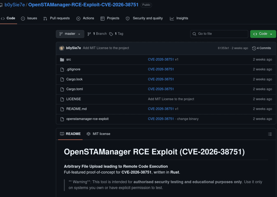The height and width of the screenshot is (197, 277).
Task: Click the MIT license scale icon
Action: pyautogui.click(x=88, y=134)
